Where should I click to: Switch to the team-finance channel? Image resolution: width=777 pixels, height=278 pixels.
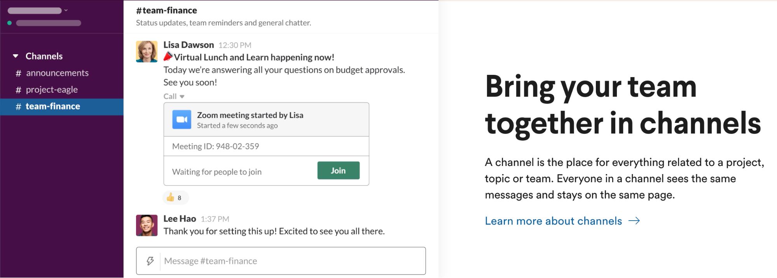coord(62,107)
